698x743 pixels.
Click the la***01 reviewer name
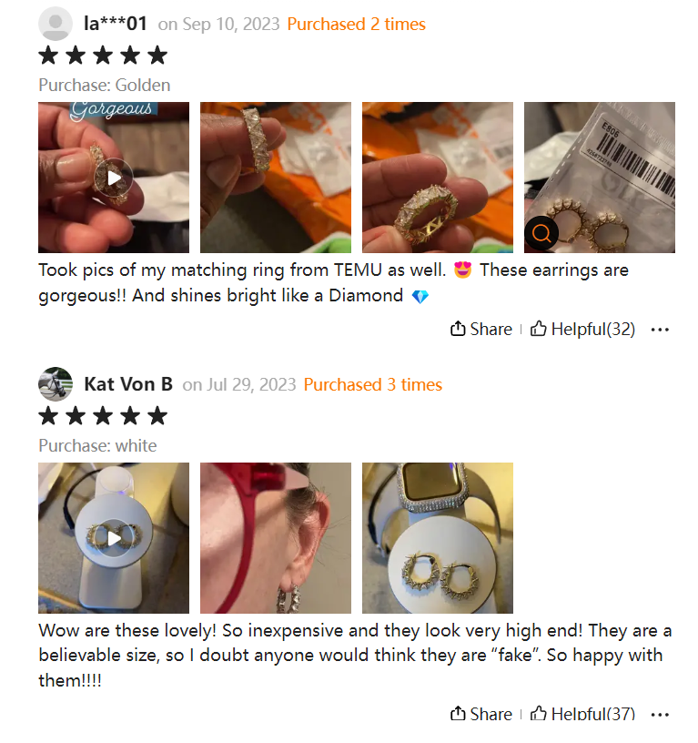pyautogui.click(x=115, y=24)
